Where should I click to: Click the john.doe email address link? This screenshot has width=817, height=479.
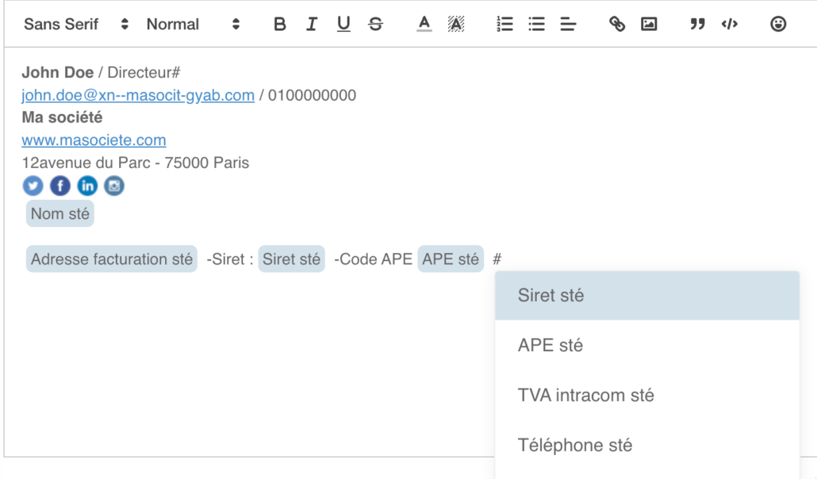tap(138, 95)
